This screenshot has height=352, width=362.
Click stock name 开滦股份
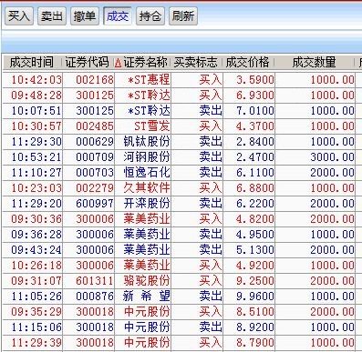(147, 204)
